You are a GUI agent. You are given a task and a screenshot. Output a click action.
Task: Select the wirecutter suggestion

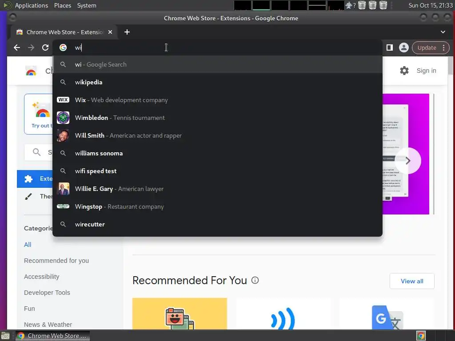217,224
